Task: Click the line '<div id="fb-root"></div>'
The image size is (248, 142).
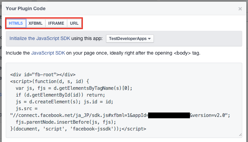Action: point(43,75)
